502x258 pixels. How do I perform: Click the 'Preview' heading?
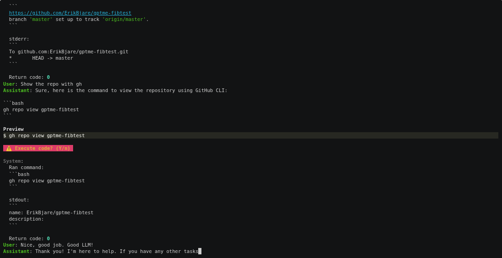(x=13, y=129)
